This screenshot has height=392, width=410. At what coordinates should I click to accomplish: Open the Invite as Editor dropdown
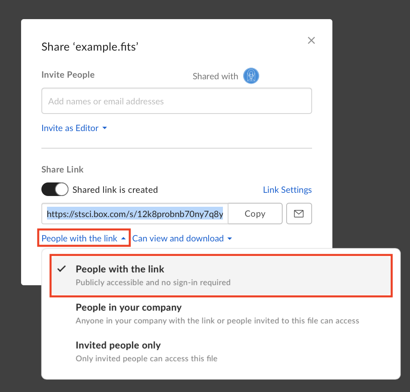(x=74, y=128)
